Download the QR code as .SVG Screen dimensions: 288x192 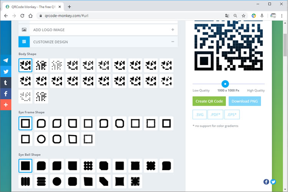[x=199, y=115]
